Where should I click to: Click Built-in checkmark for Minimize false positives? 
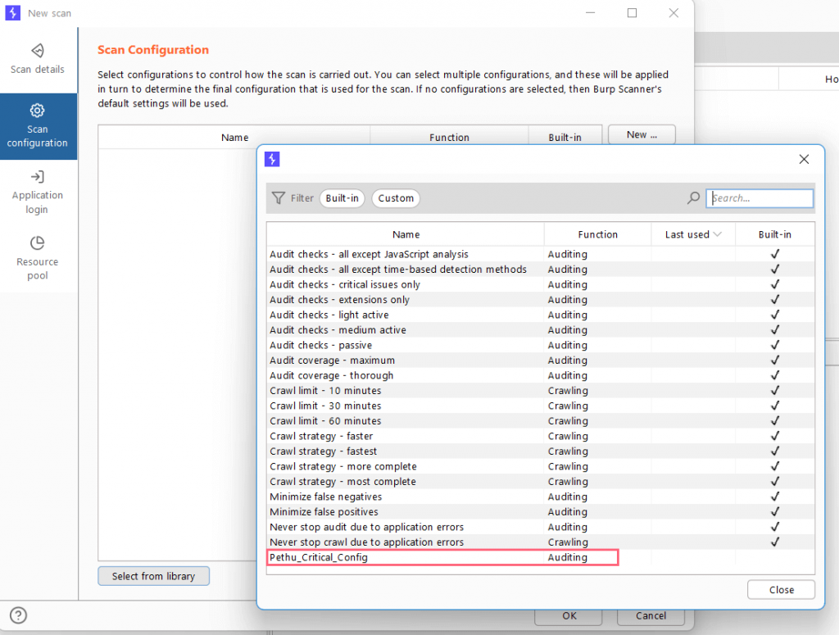(775, 512)
